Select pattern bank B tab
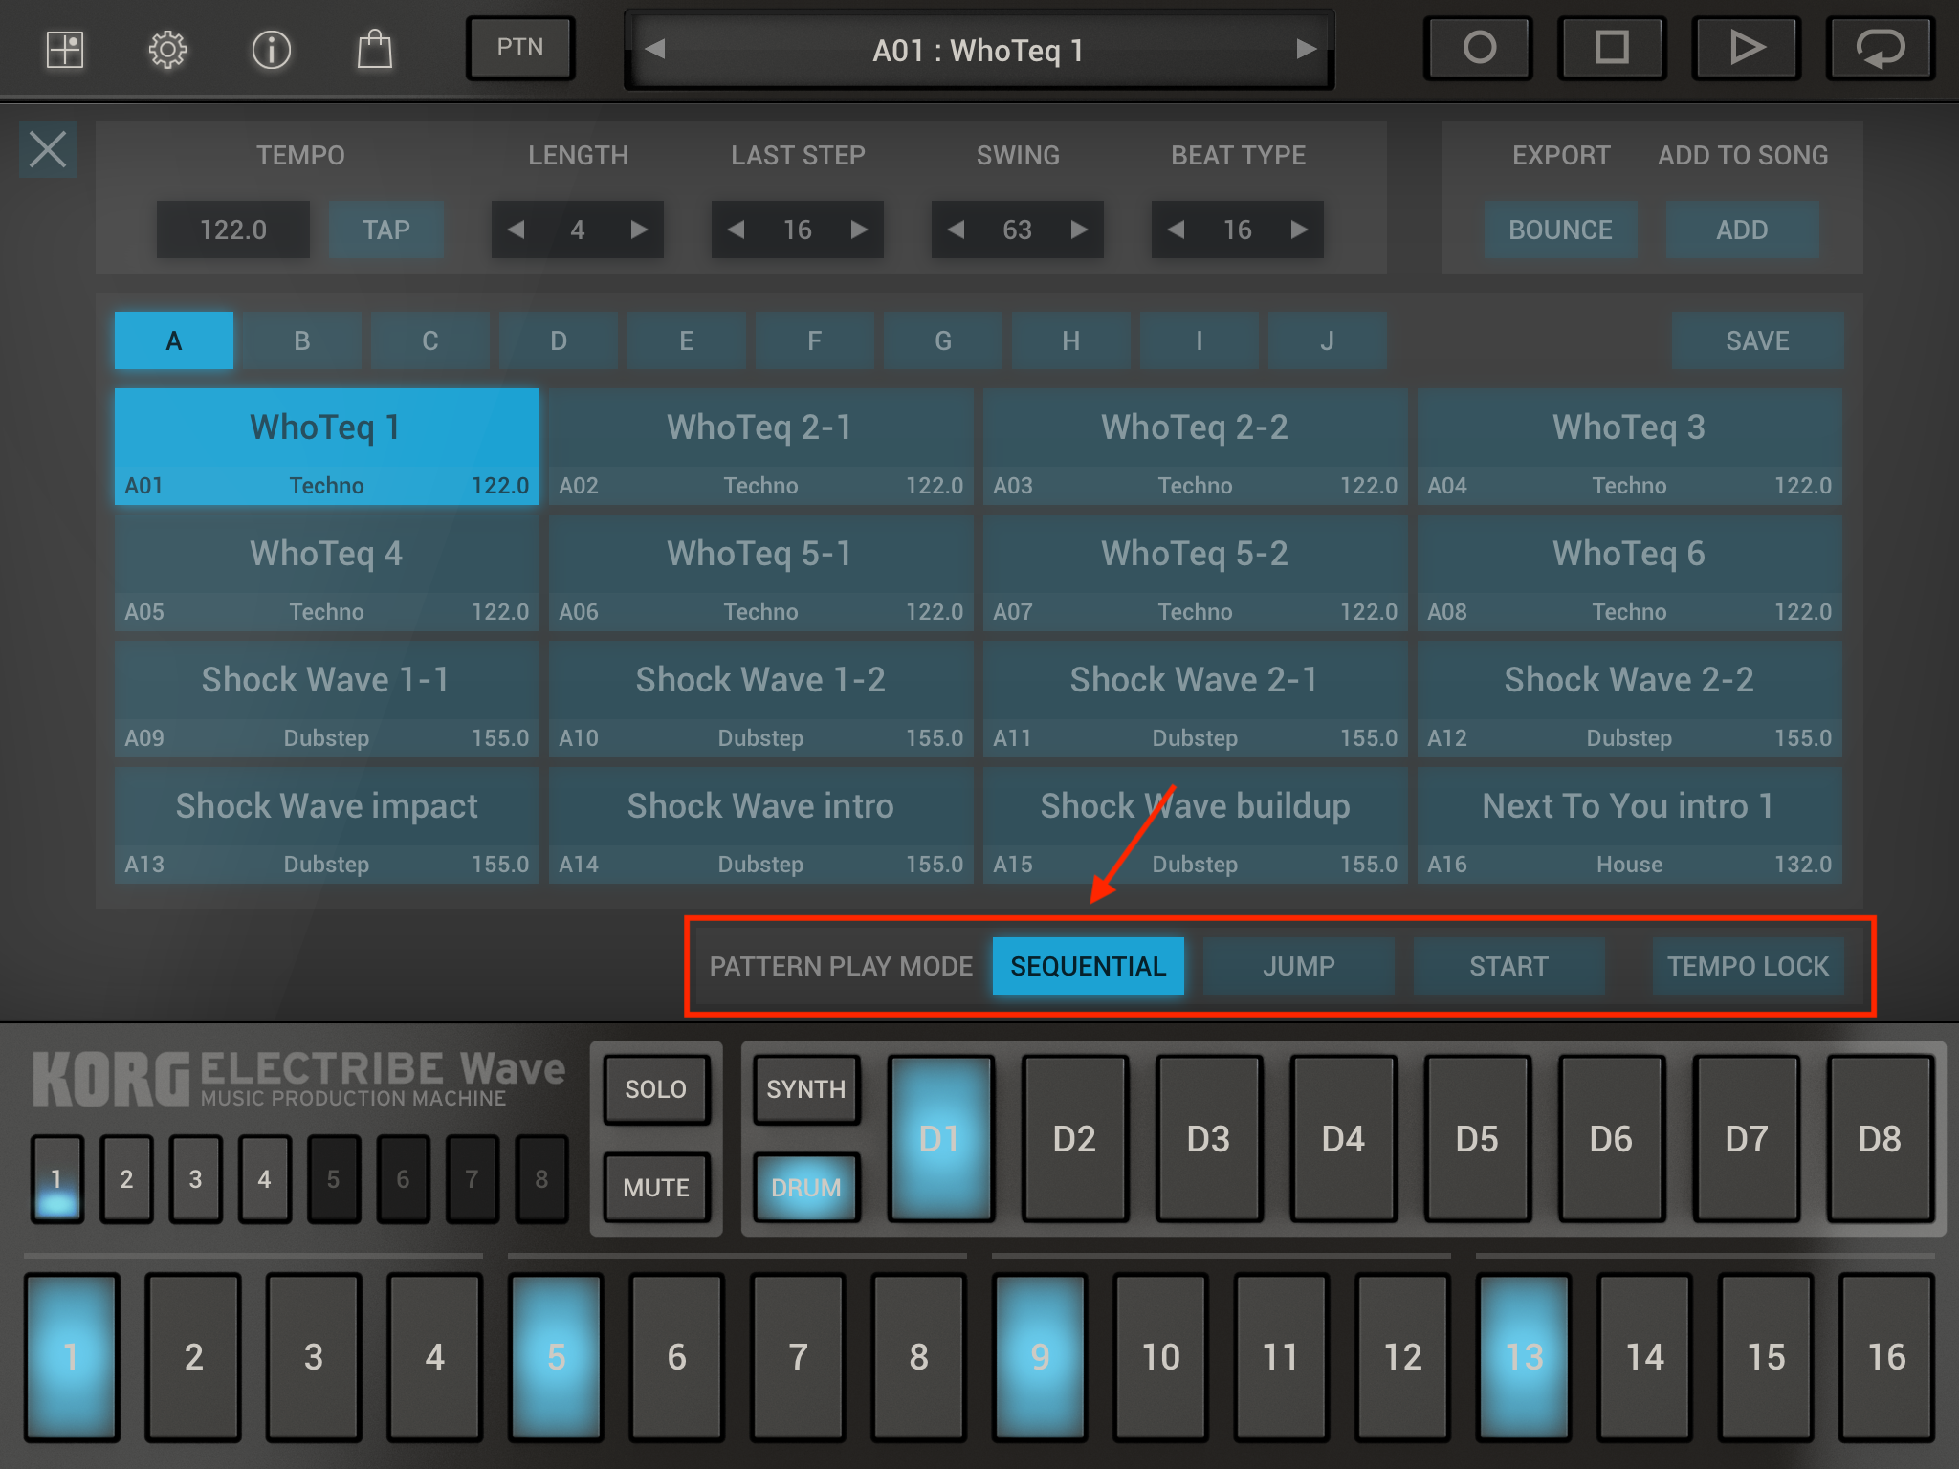 click(302, 340)
